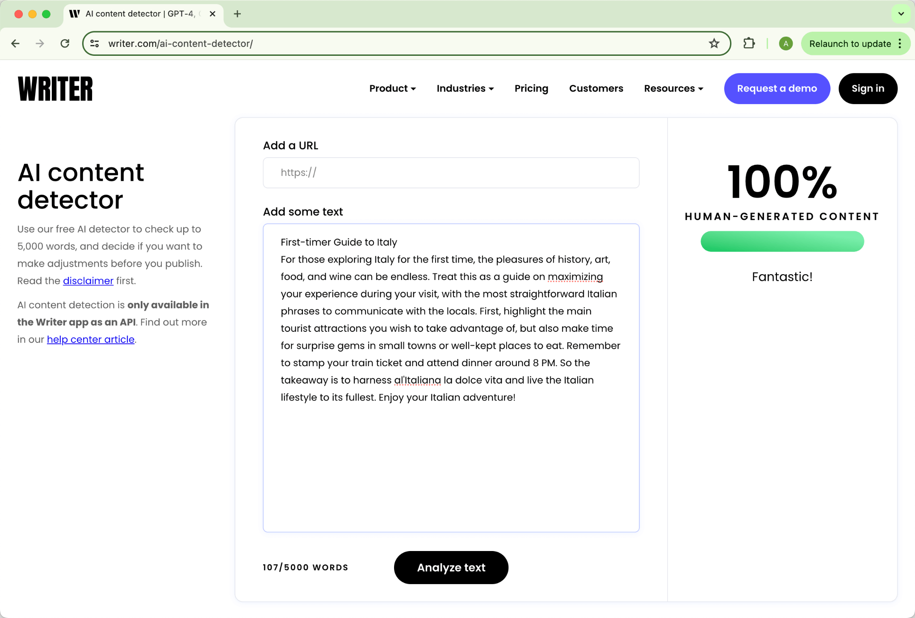
Task: Click the green human-generated score bar
Action: tap(782, 242)
